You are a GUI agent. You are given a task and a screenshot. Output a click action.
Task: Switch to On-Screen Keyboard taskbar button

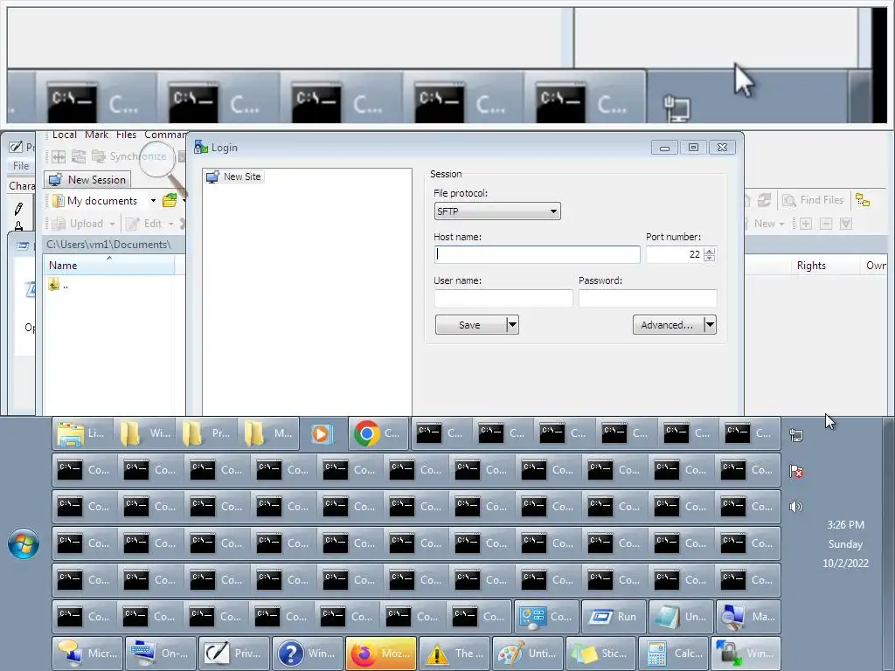click(x=161, y=654)
